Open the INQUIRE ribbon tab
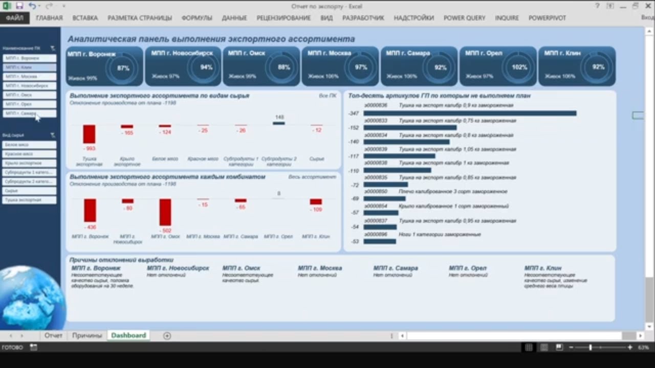Image resolution: width=655 pixels, height=368 pixels. [507, 18]
